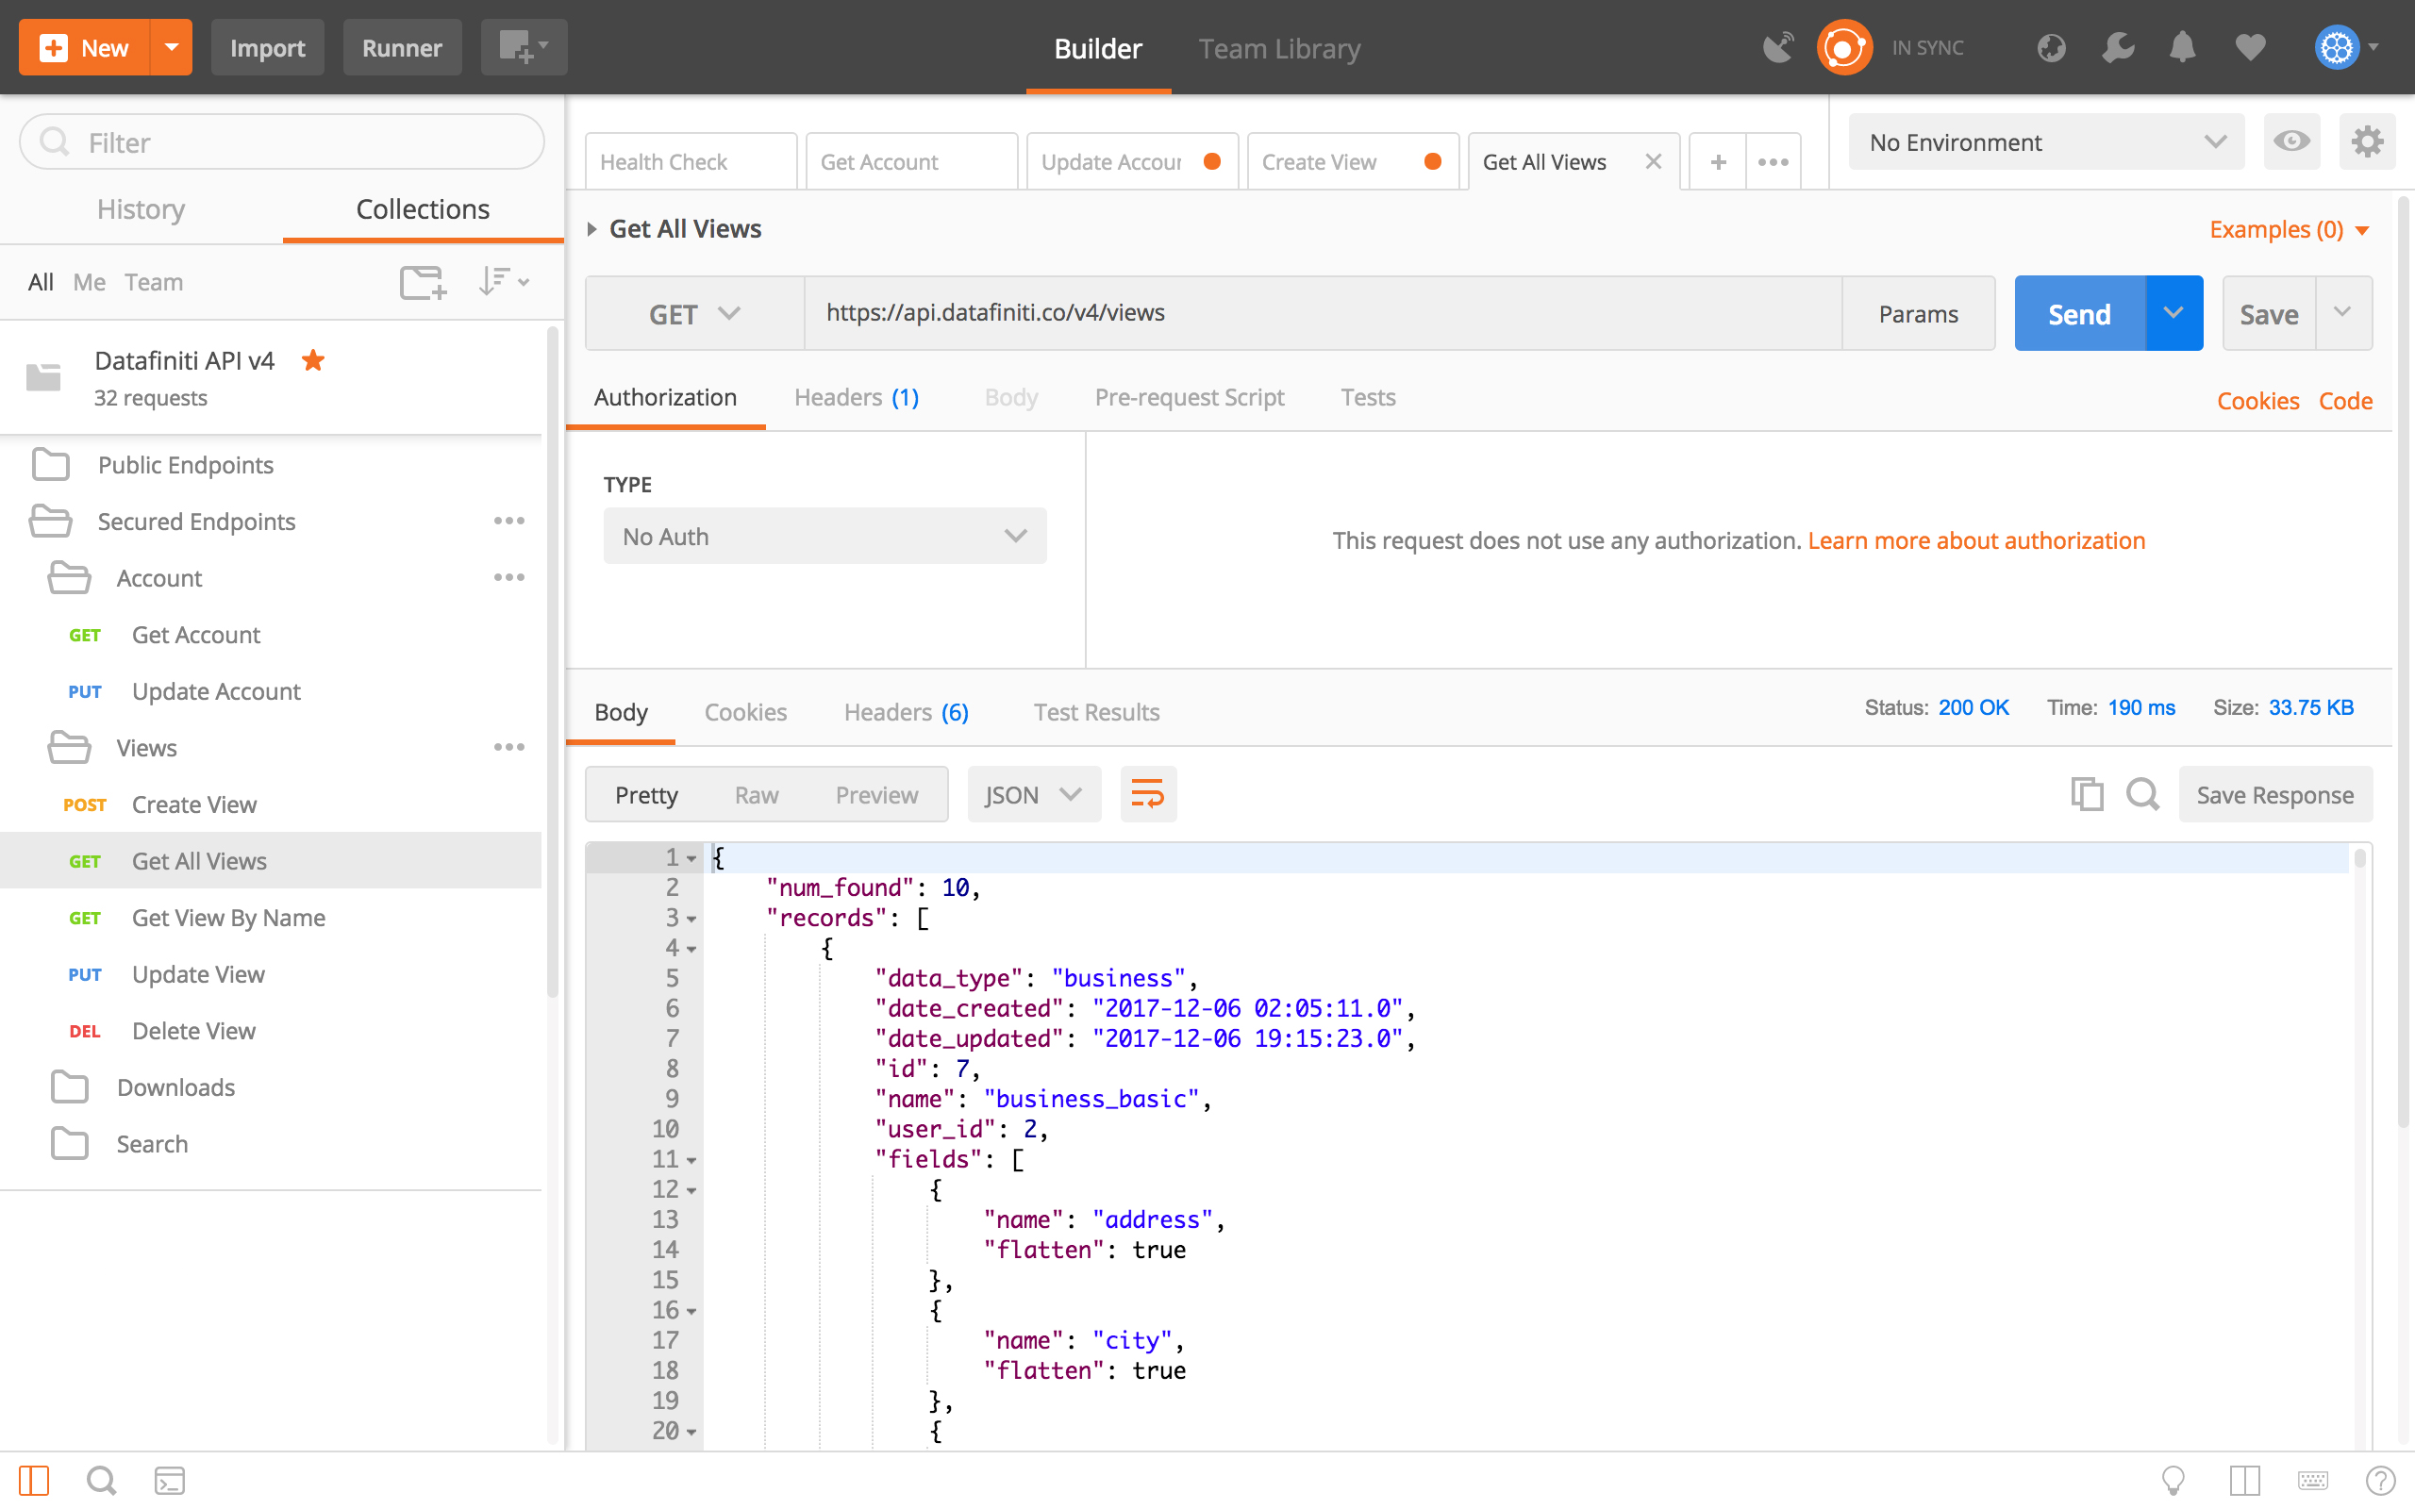2415x1509 pixels.
Task: Open the notifications bell
Action: coord(2183,48)
